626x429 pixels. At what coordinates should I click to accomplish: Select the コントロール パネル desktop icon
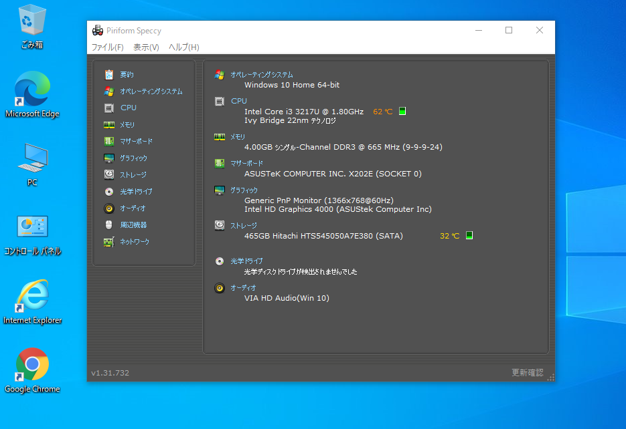32,235
